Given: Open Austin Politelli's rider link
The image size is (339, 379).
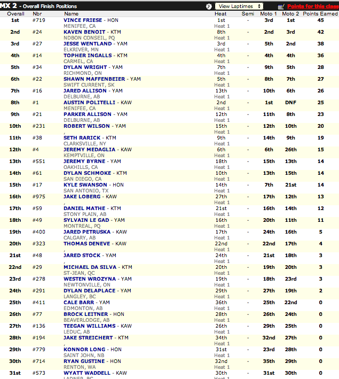Looking at the screenshot, I should click(89, 102).
